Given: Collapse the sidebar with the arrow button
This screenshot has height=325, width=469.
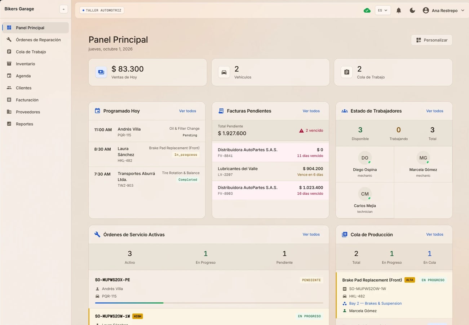Looking at the screenshot, I should (64, 9).
